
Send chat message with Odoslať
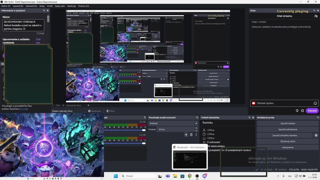tap(312, 111)
